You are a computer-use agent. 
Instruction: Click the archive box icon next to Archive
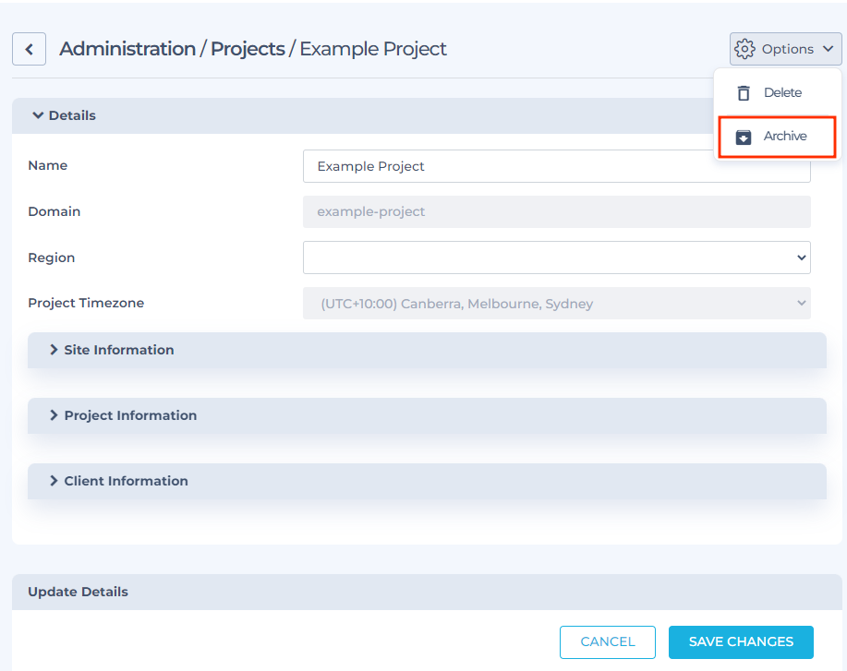click(x=743, y=137)
